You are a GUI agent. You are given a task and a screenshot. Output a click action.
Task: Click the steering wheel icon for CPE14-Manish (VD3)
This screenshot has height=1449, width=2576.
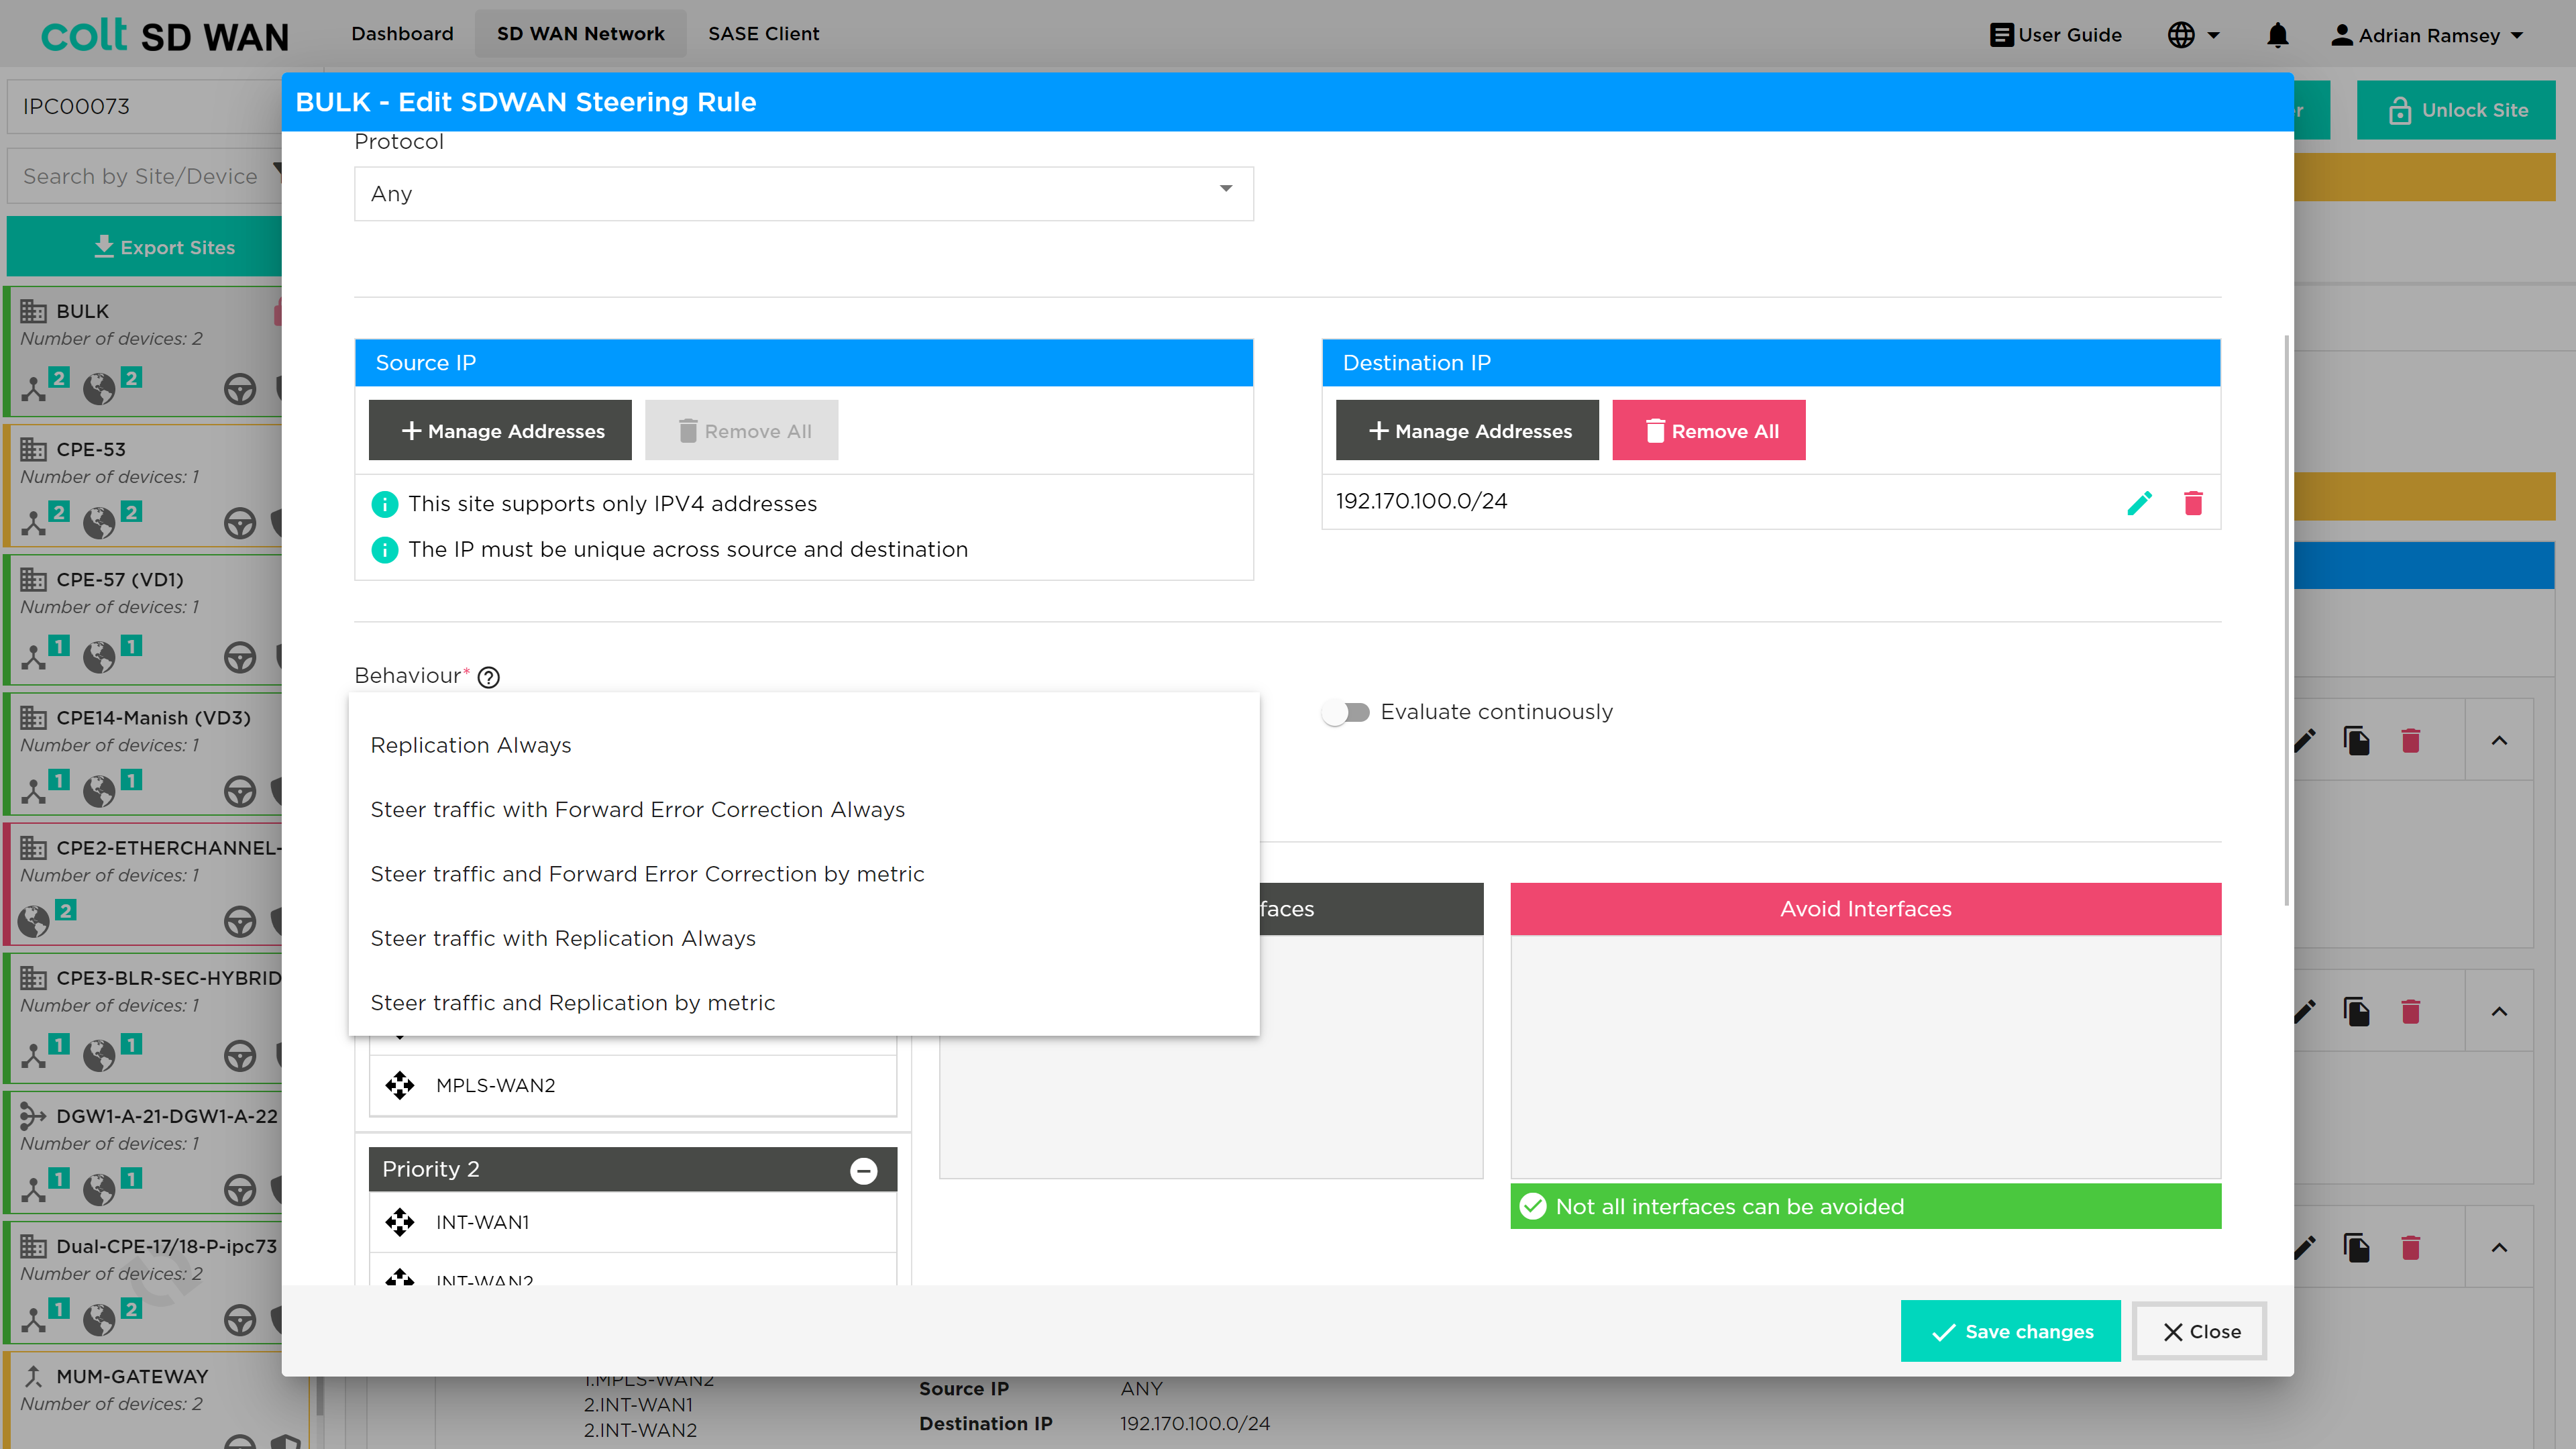click(x=240, y=791)
